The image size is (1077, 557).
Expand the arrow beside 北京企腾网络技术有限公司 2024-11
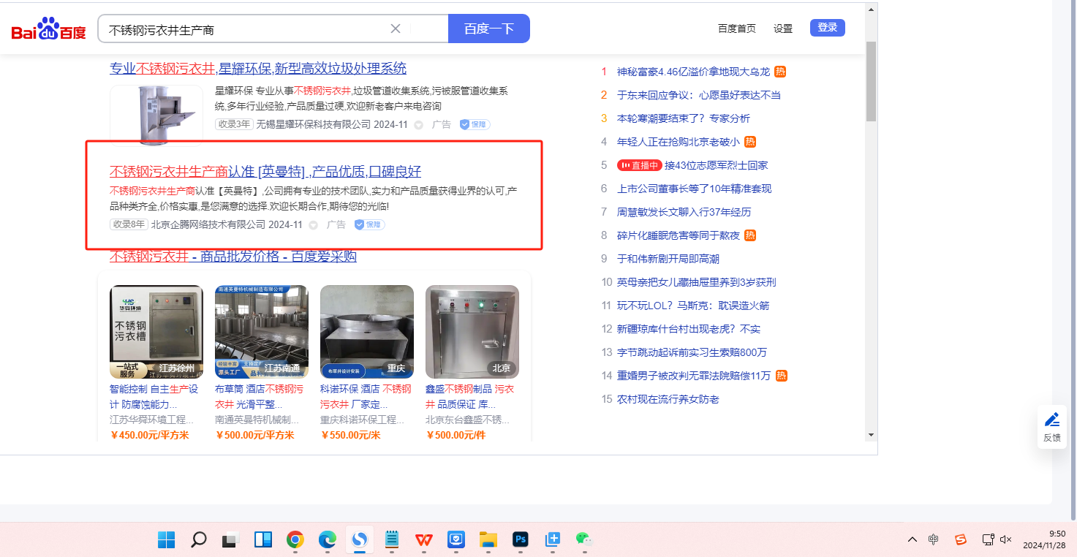(313, 225)
